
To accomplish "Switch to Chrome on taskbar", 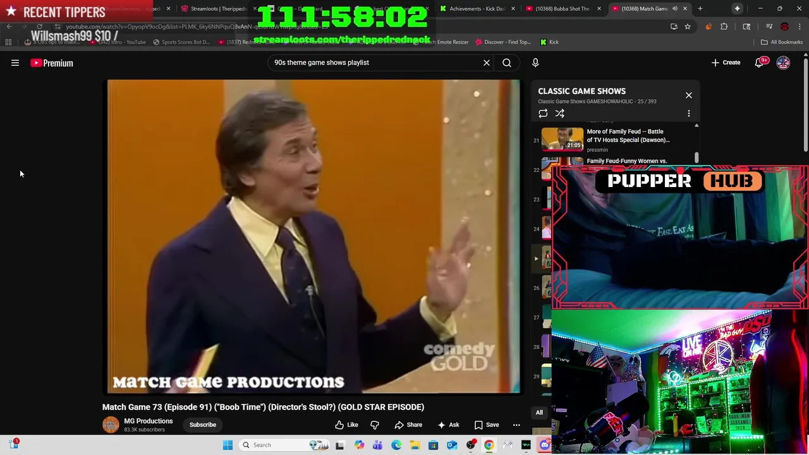I will [489, 445].
